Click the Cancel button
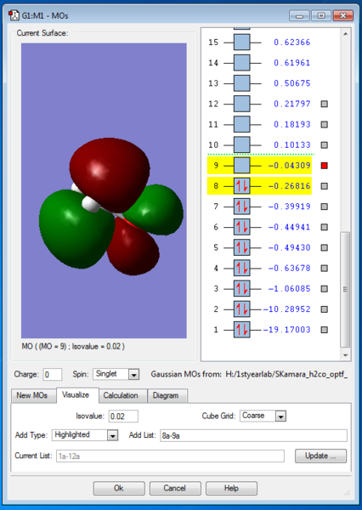 (175, 488)
